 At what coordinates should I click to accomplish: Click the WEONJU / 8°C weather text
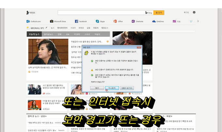37,28
